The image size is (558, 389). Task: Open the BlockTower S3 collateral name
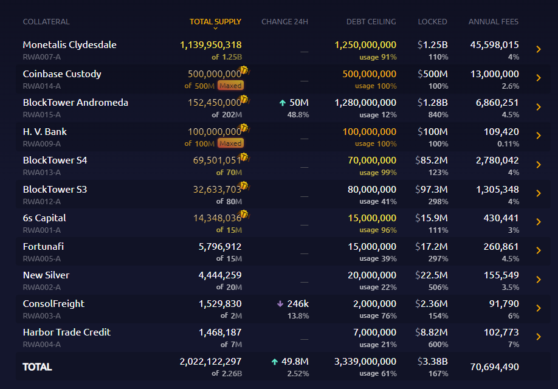pyautogui.click(x=55, y=189)
